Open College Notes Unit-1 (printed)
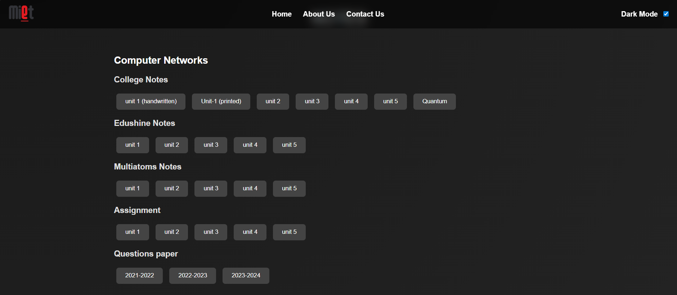 (221, 101)
